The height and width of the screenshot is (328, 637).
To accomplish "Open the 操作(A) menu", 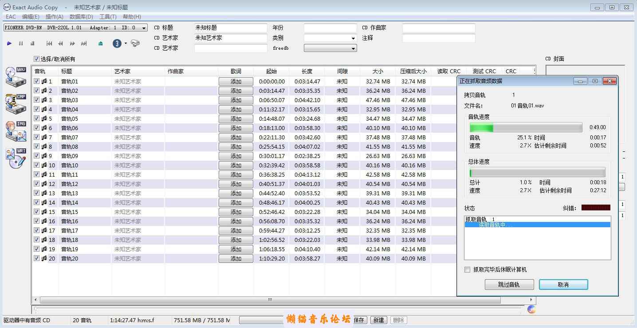I will pyautogui.click(x=54, y=17).
